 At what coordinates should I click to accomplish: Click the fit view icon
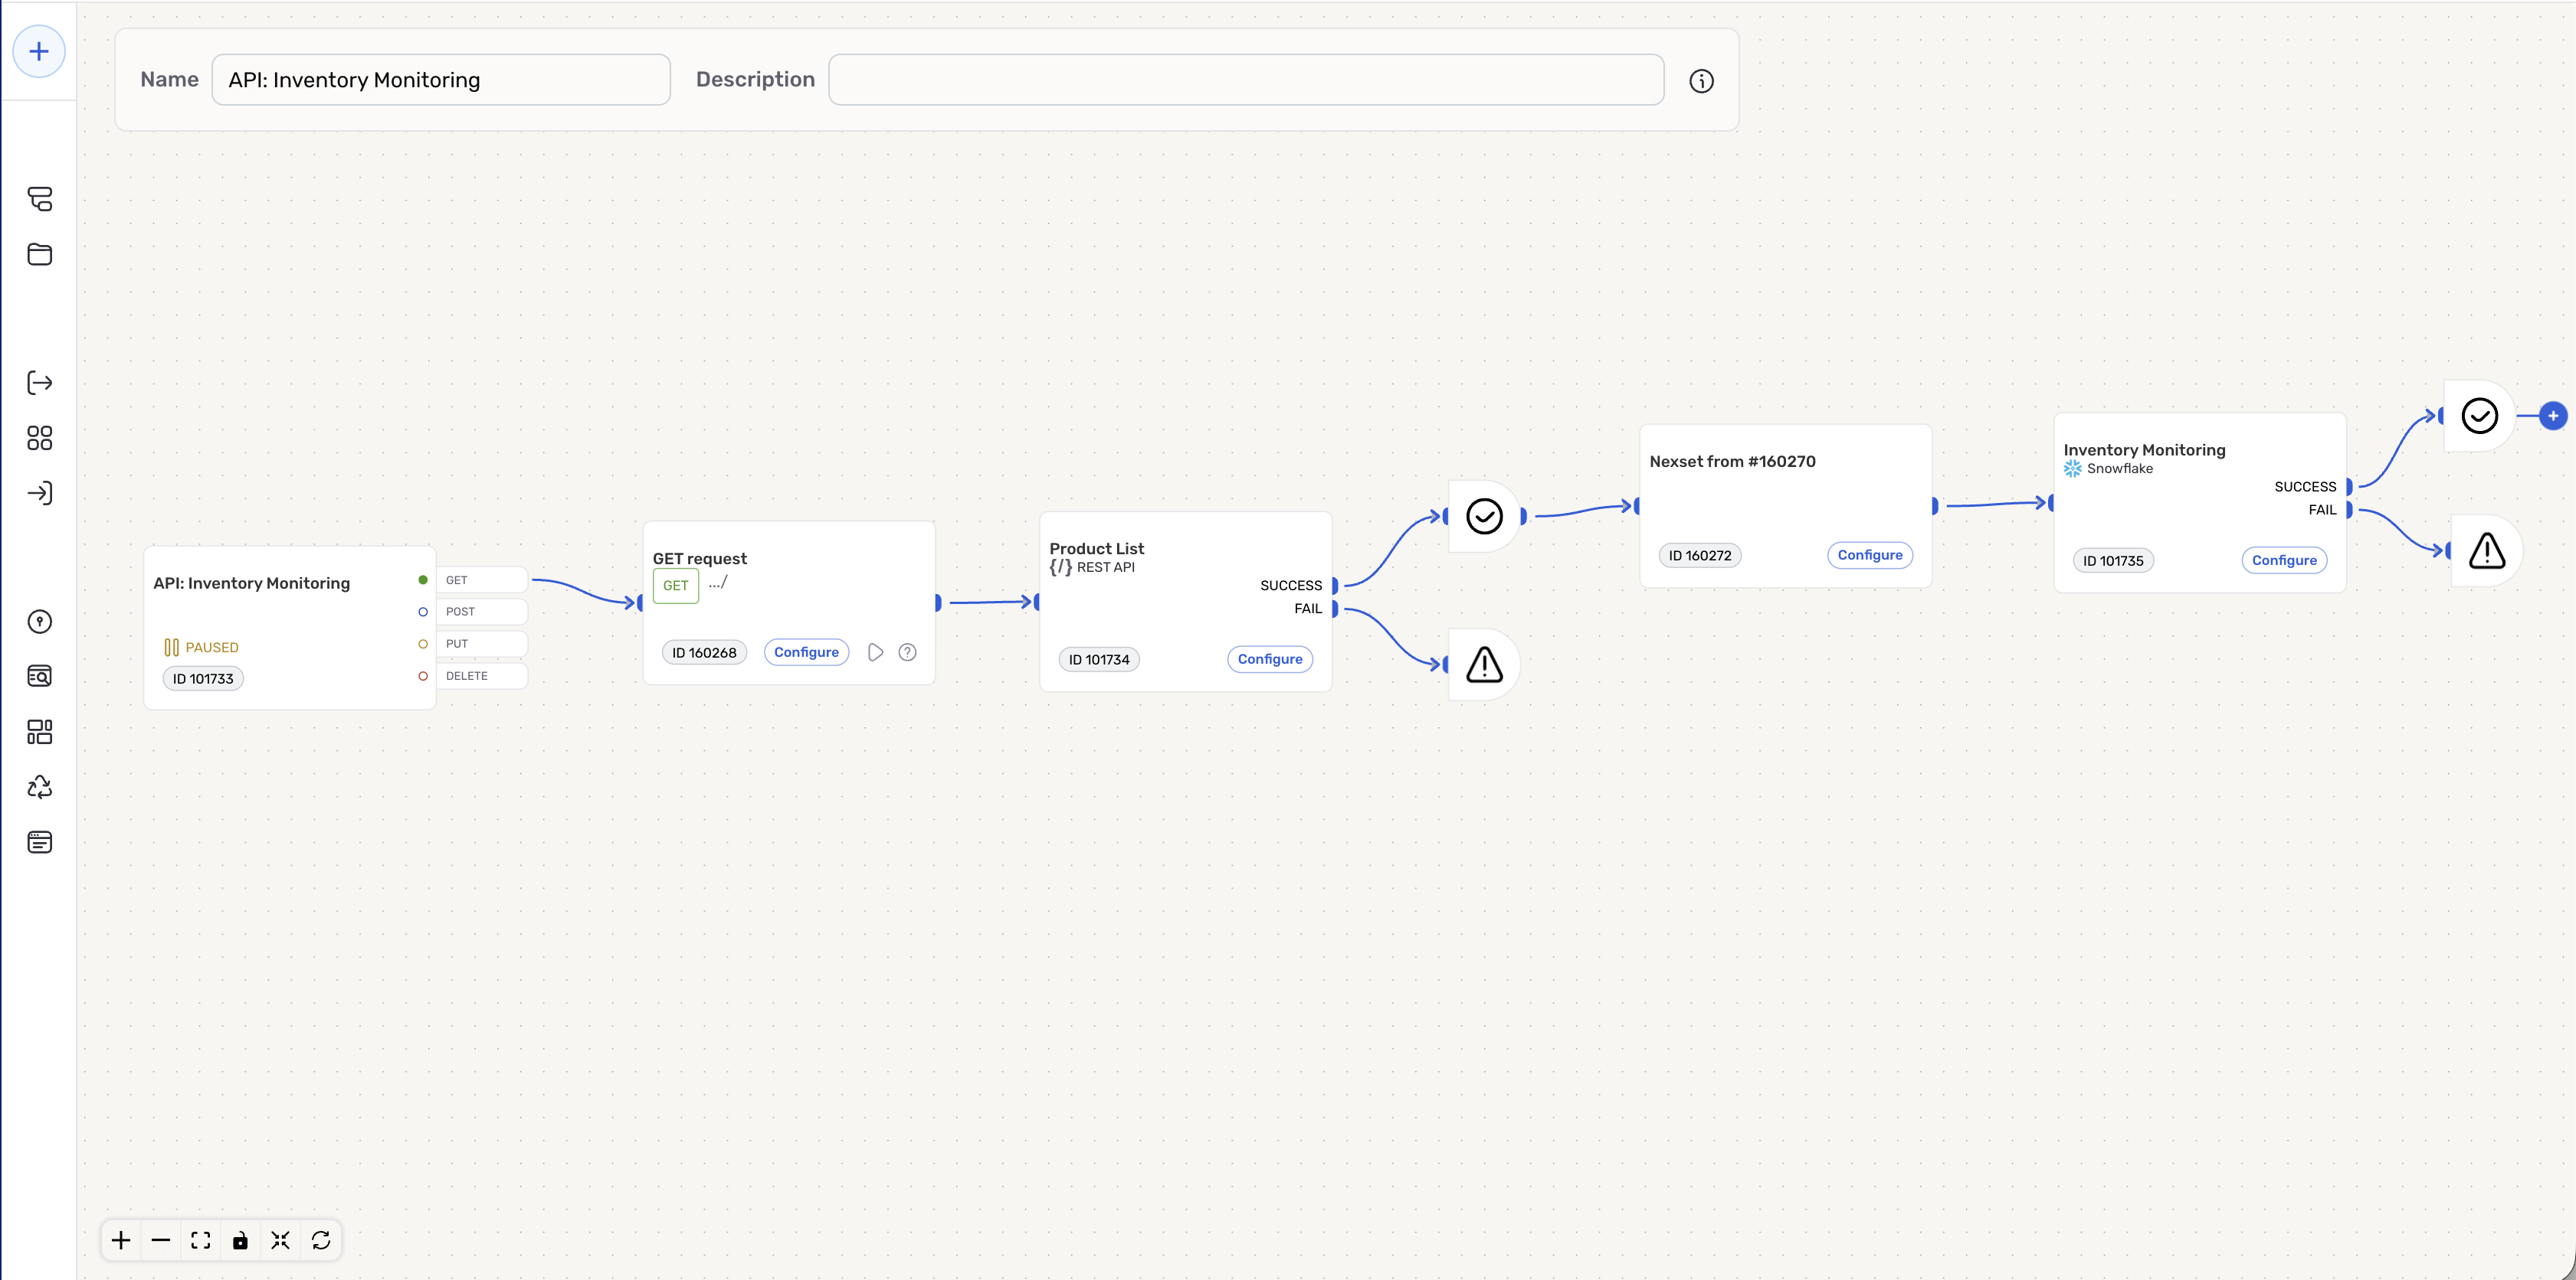tap(201, 1240)
